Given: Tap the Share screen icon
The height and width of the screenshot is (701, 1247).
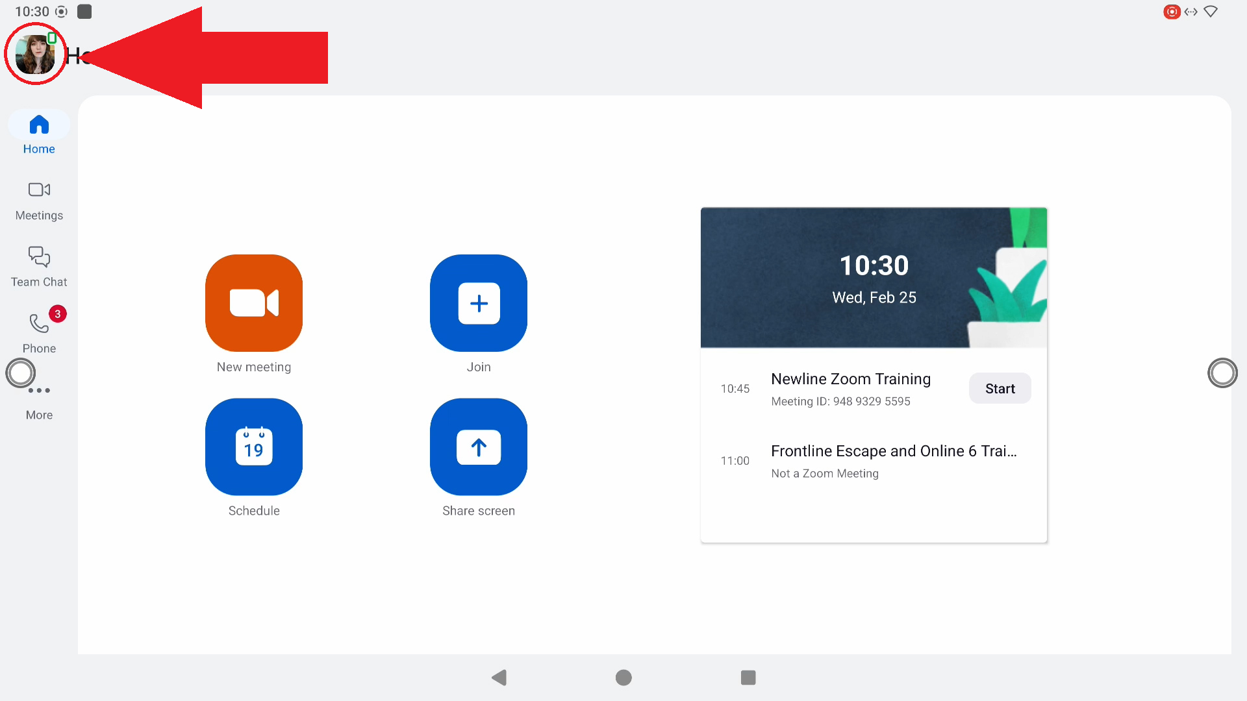Looking at the screenshot, I should 479,447.
